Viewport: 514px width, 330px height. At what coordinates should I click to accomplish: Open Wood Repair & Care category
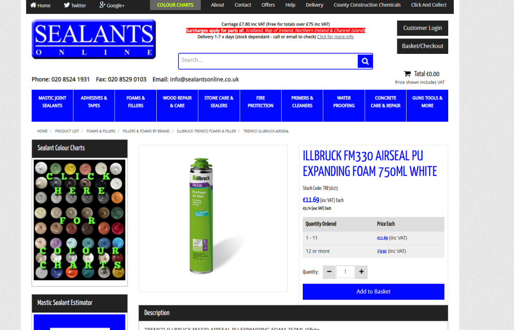pyautogui.click(x=177, y=106)
